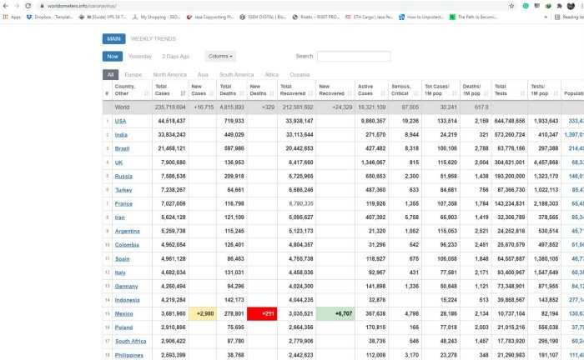Open the Extensions puzzle-piece icon

(560, 6)
